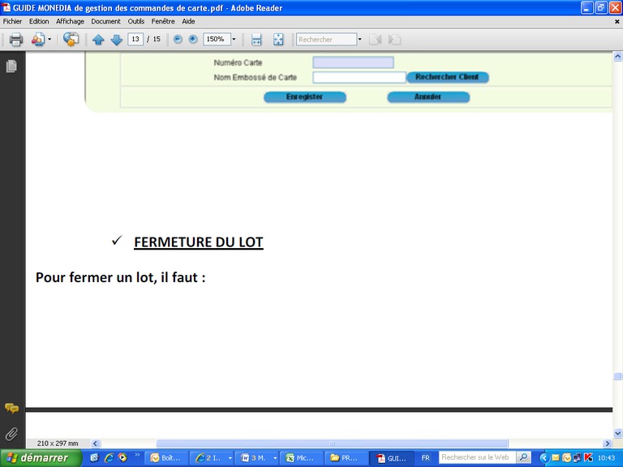
Task: Click the zoom in plus button
Action: (192, 39)
